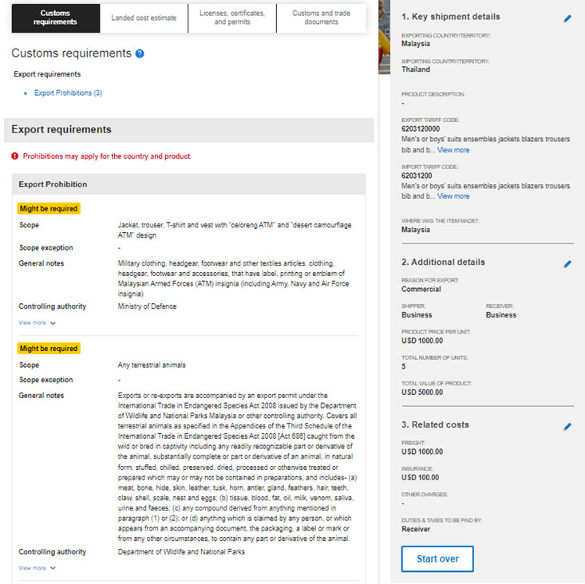Click second Might be required badge
This screenshot has height=584, width=585.
click(49, 349)
